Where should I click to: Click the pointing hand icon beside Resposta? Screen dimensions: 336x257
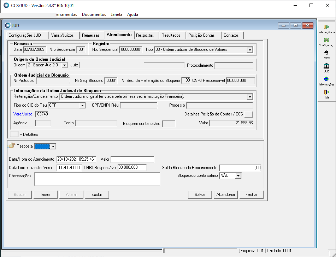pos(12,146)
